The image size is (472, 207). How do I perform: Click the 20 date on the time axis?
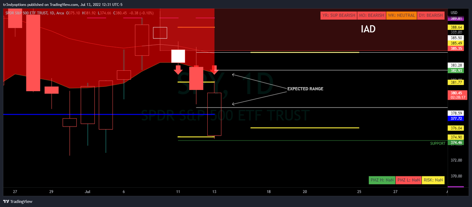(x=305, y=192)
